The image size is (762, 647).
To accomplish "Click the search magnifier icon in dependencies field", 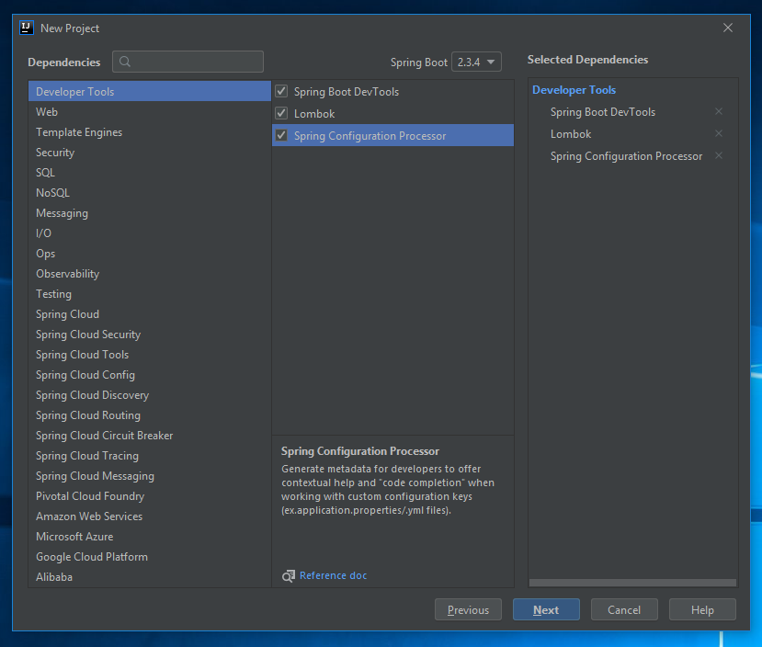I will [x=125, y=62].
